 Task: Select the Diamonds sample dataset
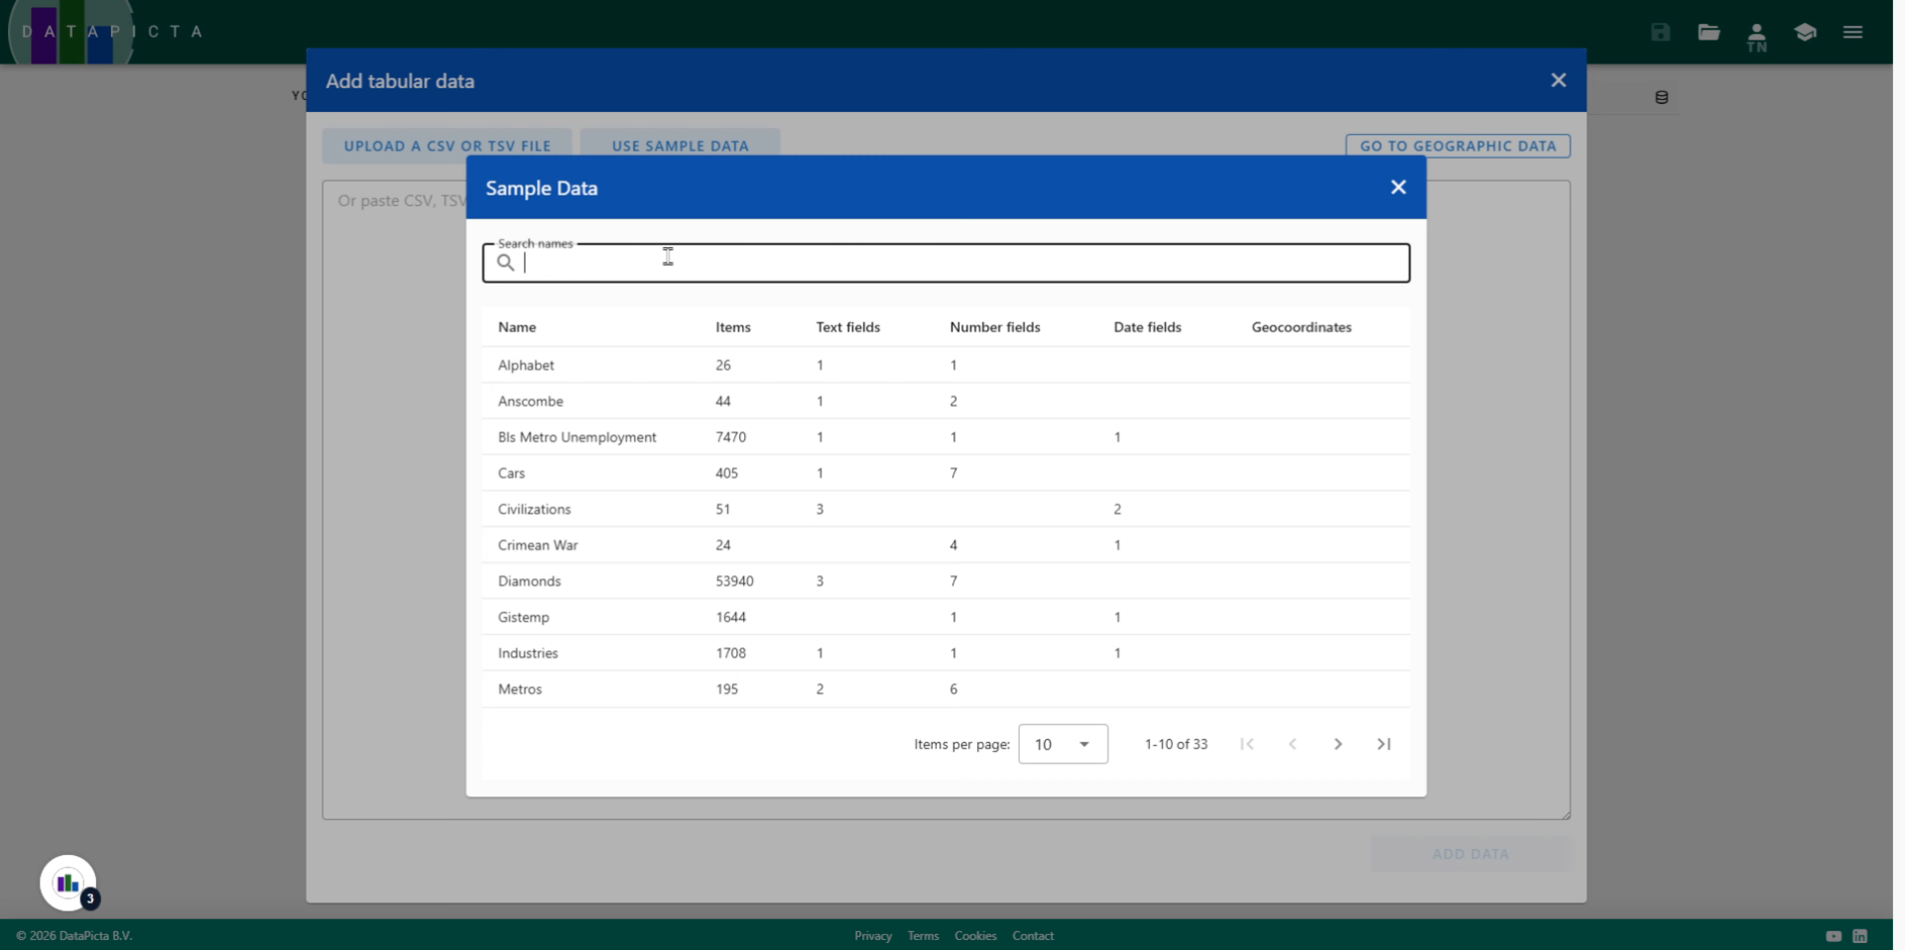click(x=530, y=581)
